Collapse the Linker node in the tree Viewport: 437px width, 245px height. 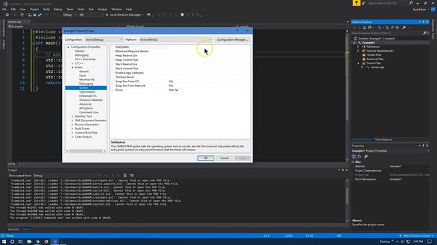point(72,67)
